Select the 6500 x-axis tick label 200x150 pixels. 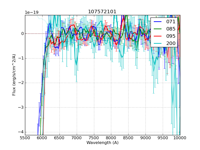(x=59, y=138)
